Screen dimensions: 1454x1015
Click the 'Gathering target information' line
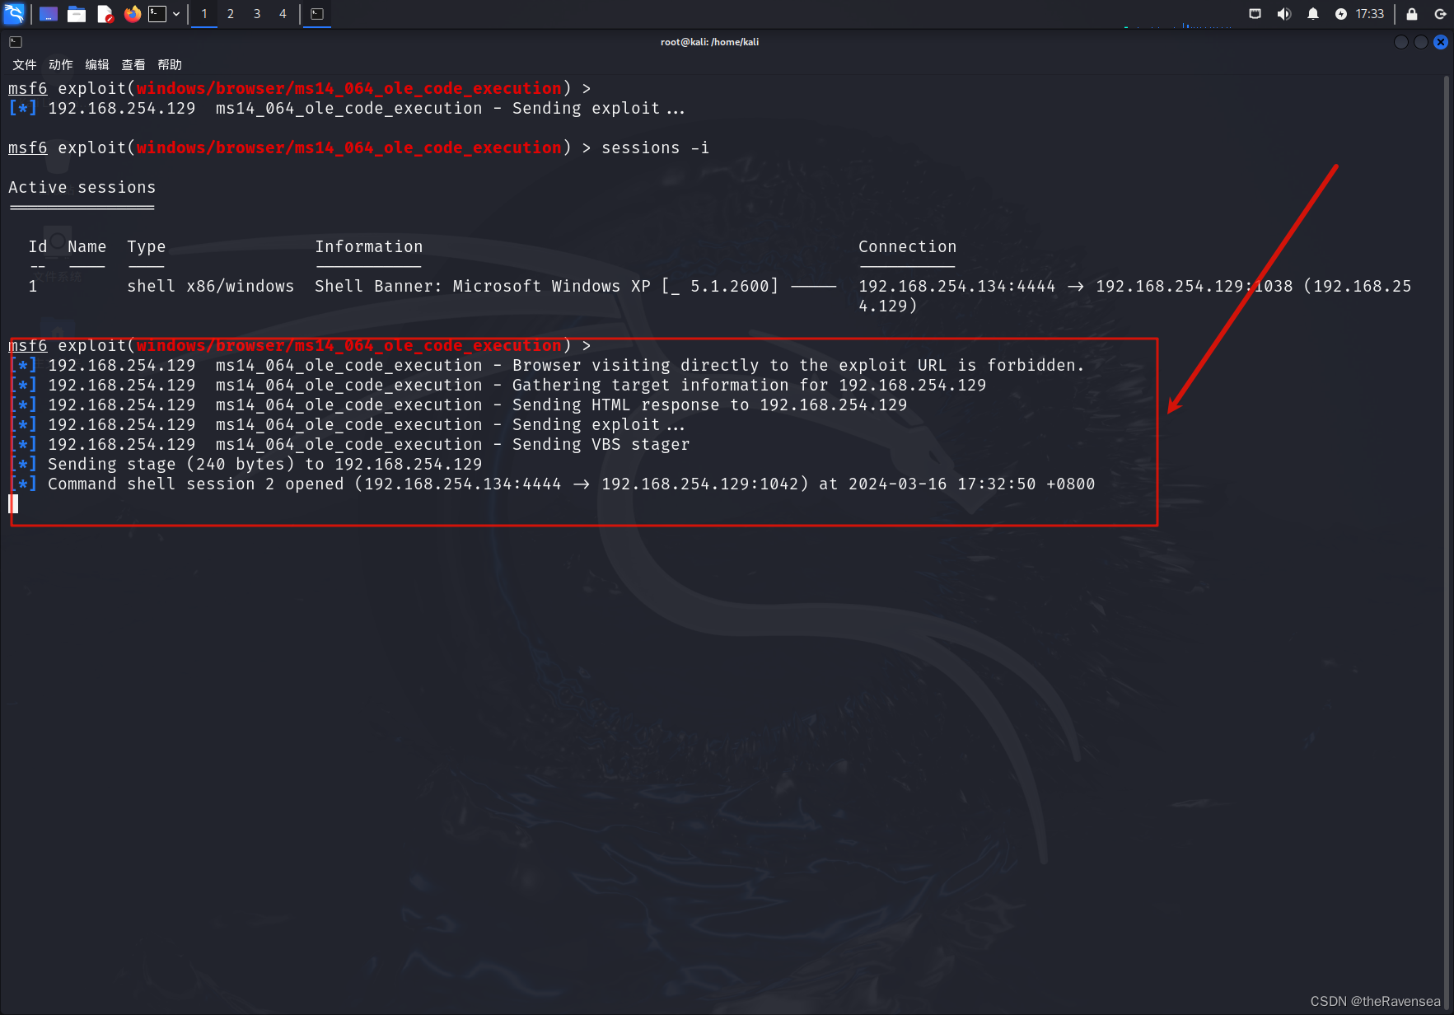pyautogui.click(x=498, y=385)
